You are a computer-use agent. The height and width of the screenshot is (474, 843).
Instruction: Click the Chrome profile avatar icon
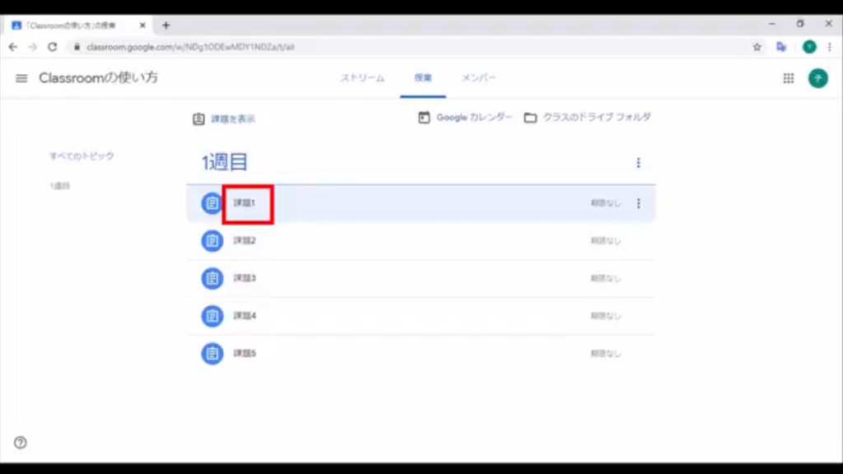pos(809,47)
